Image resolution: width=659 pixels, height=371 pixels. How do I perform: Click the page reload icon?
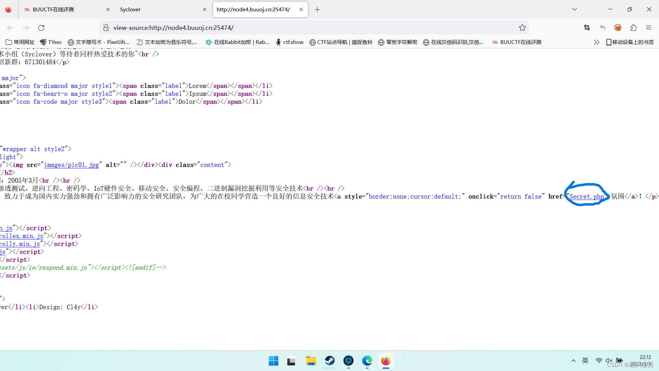[41, 27]
